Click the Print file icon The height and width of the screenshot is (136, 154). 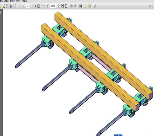(x=11, y=6)
